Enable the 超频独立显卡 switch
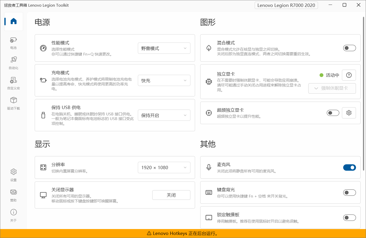 click(x=333, y=113)
